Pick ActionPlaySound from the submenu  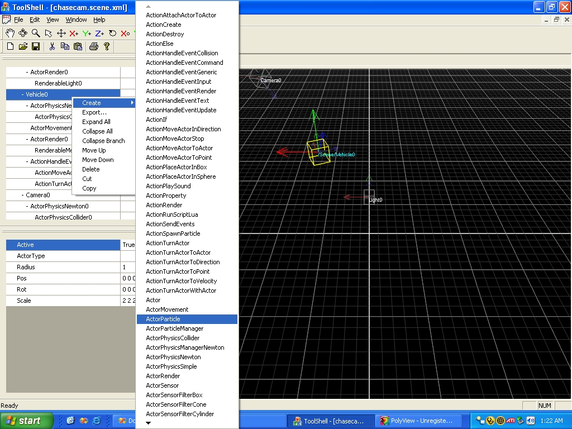[168, 186]
